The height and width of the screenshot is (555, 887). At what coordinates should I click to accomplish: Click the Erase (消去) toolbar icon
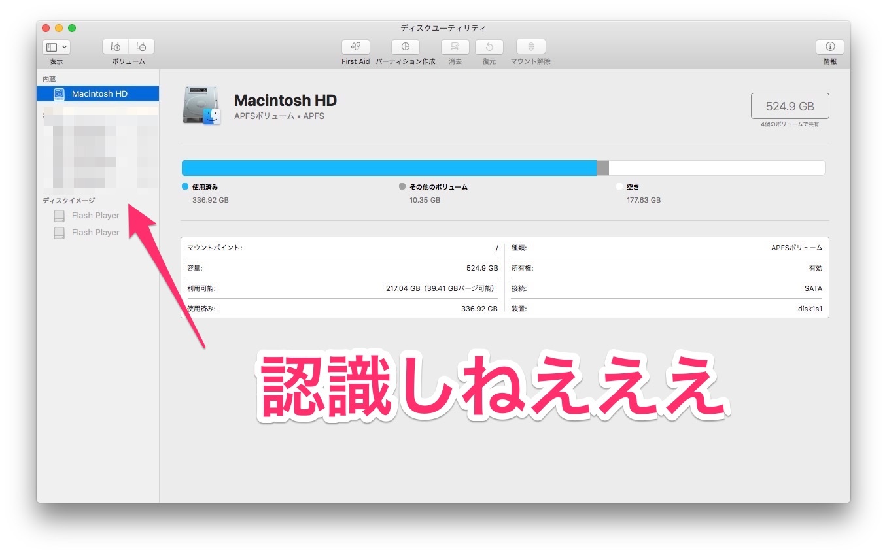click(455, 47)
